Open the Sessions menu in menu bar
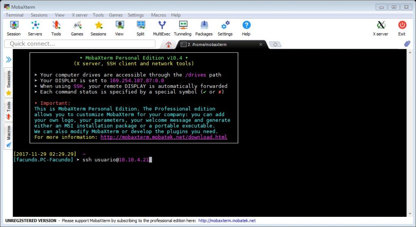The width and height of the screenshot is (416, 227). [39, 15]
